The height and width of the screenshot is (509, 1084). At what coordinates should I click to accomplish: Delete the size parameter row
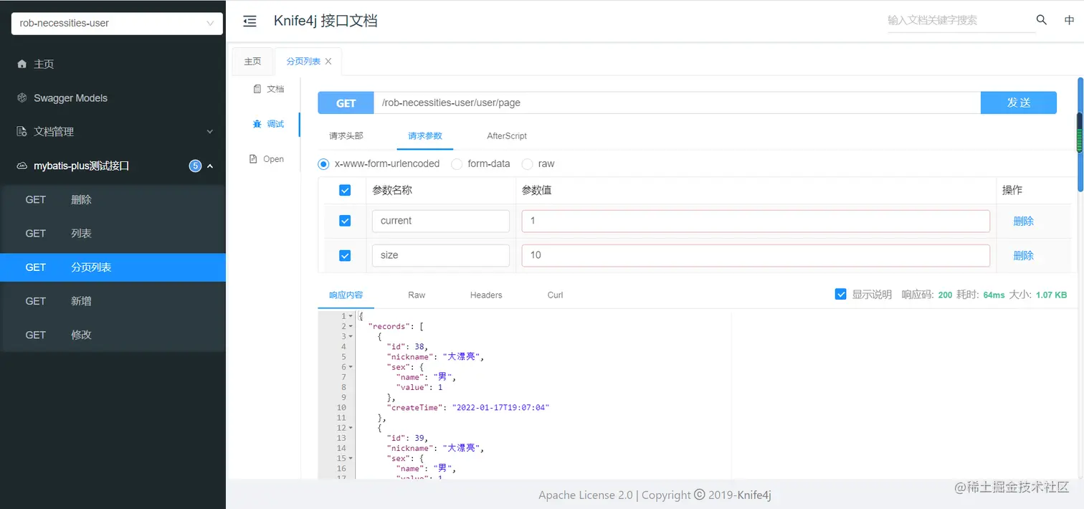pyautogui.click(x=1024, y=255)
